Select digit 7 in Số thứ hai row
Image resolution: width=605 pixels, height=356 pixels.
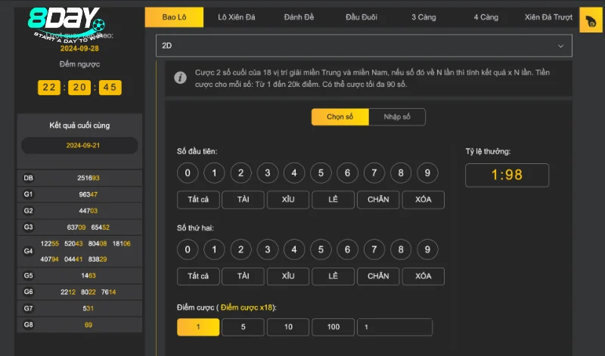coord(374,249)
